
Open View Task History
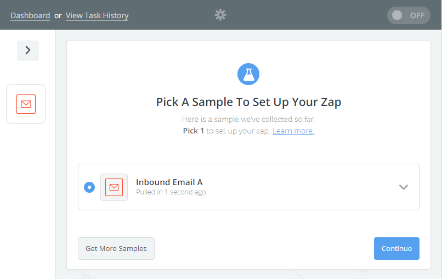click(97, 15)
